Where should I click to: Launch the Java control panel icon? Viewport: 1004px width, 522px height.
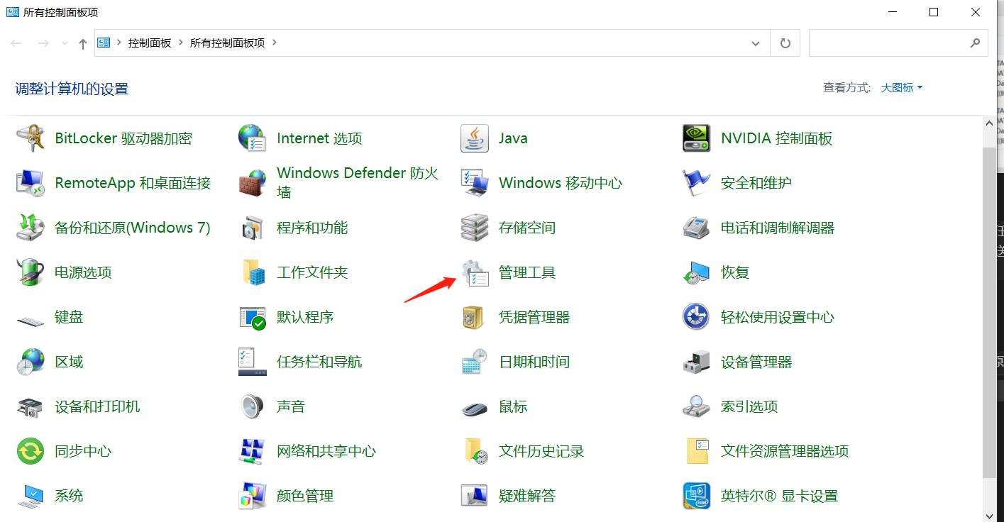tap(475, 138)
